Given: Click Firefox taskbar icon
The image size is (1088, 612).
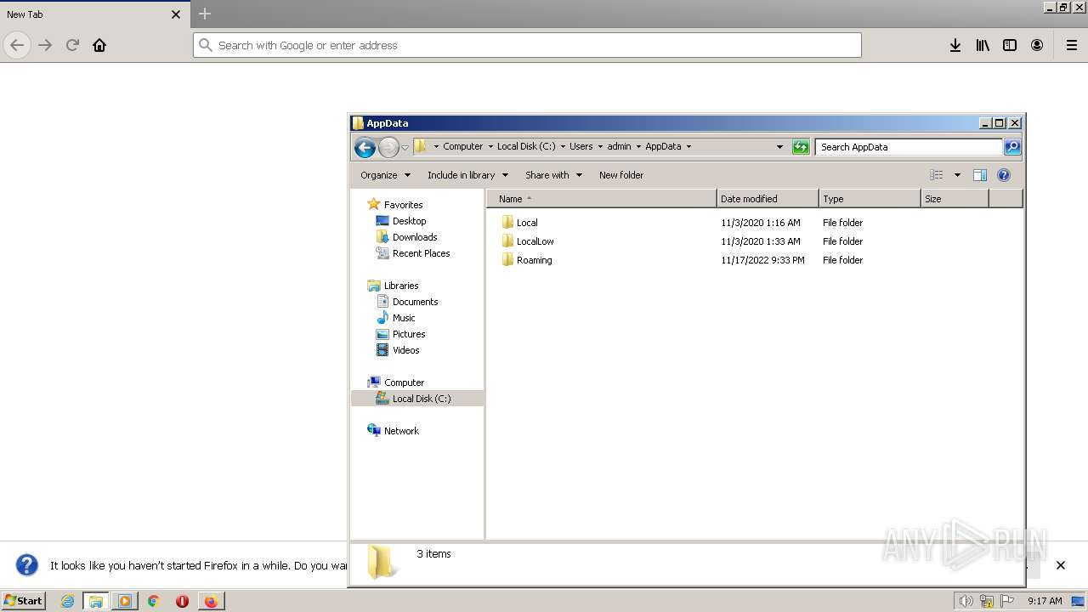Looking at the screenshot, I should point(211,601).
